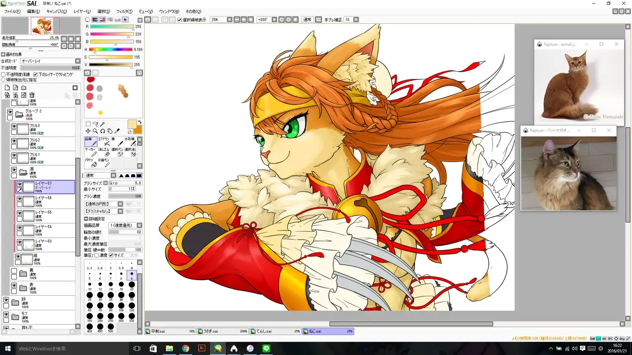Select brush size 20 preset
The image size is (632, 355).
pos(132,285)
